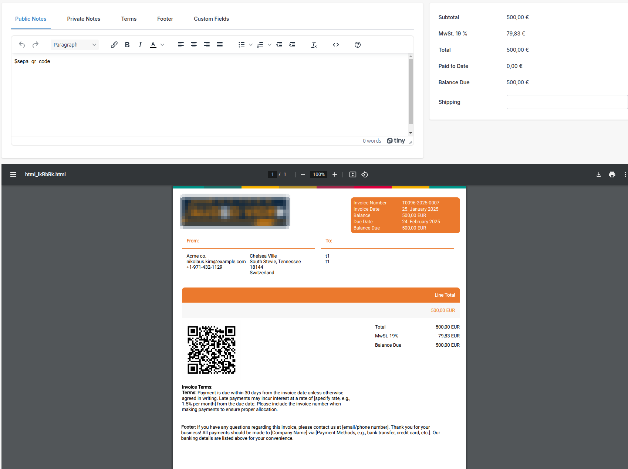This screenshot has height=469, width=628.
Task: Toggle the PDF viewer sidebar menu
Action: 13,174
